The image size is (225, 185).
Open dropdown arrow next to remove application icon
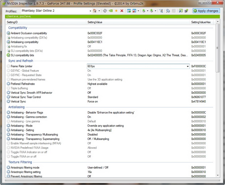pos(138,11)
